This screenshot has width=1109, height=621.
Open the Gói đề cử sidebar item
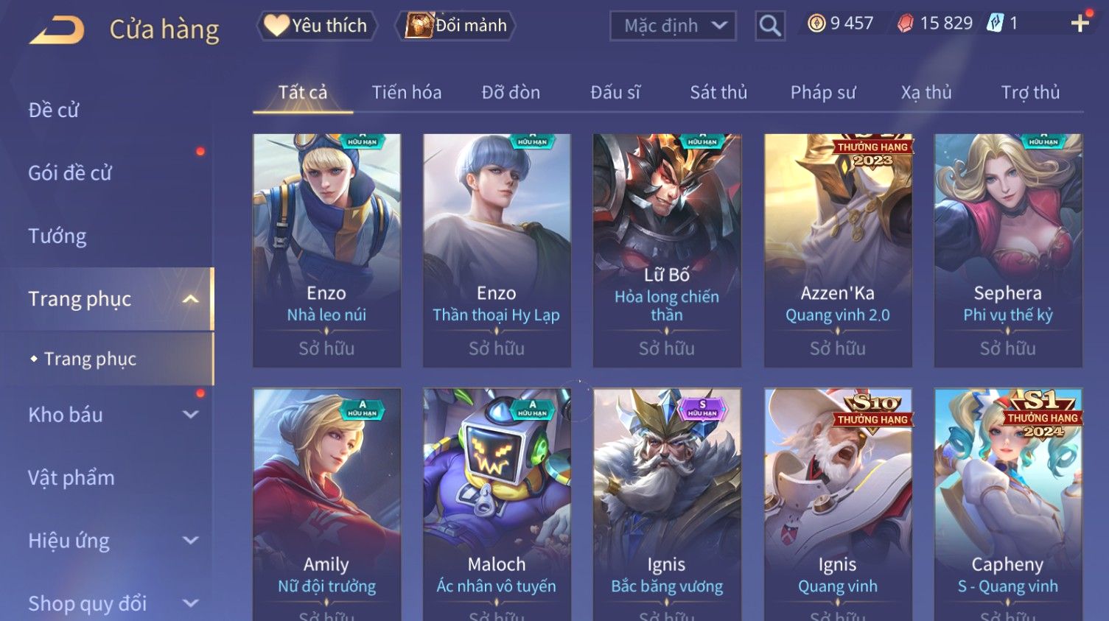pyautogui.click(x=70, y=173)
